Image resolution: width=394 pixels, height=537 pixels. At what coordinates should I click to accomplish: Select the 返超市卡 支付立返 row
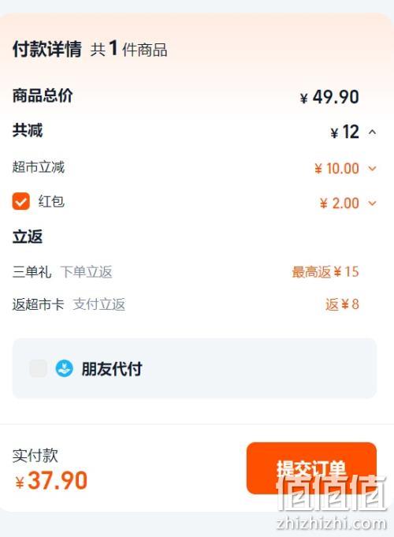[x=186, y=304]
